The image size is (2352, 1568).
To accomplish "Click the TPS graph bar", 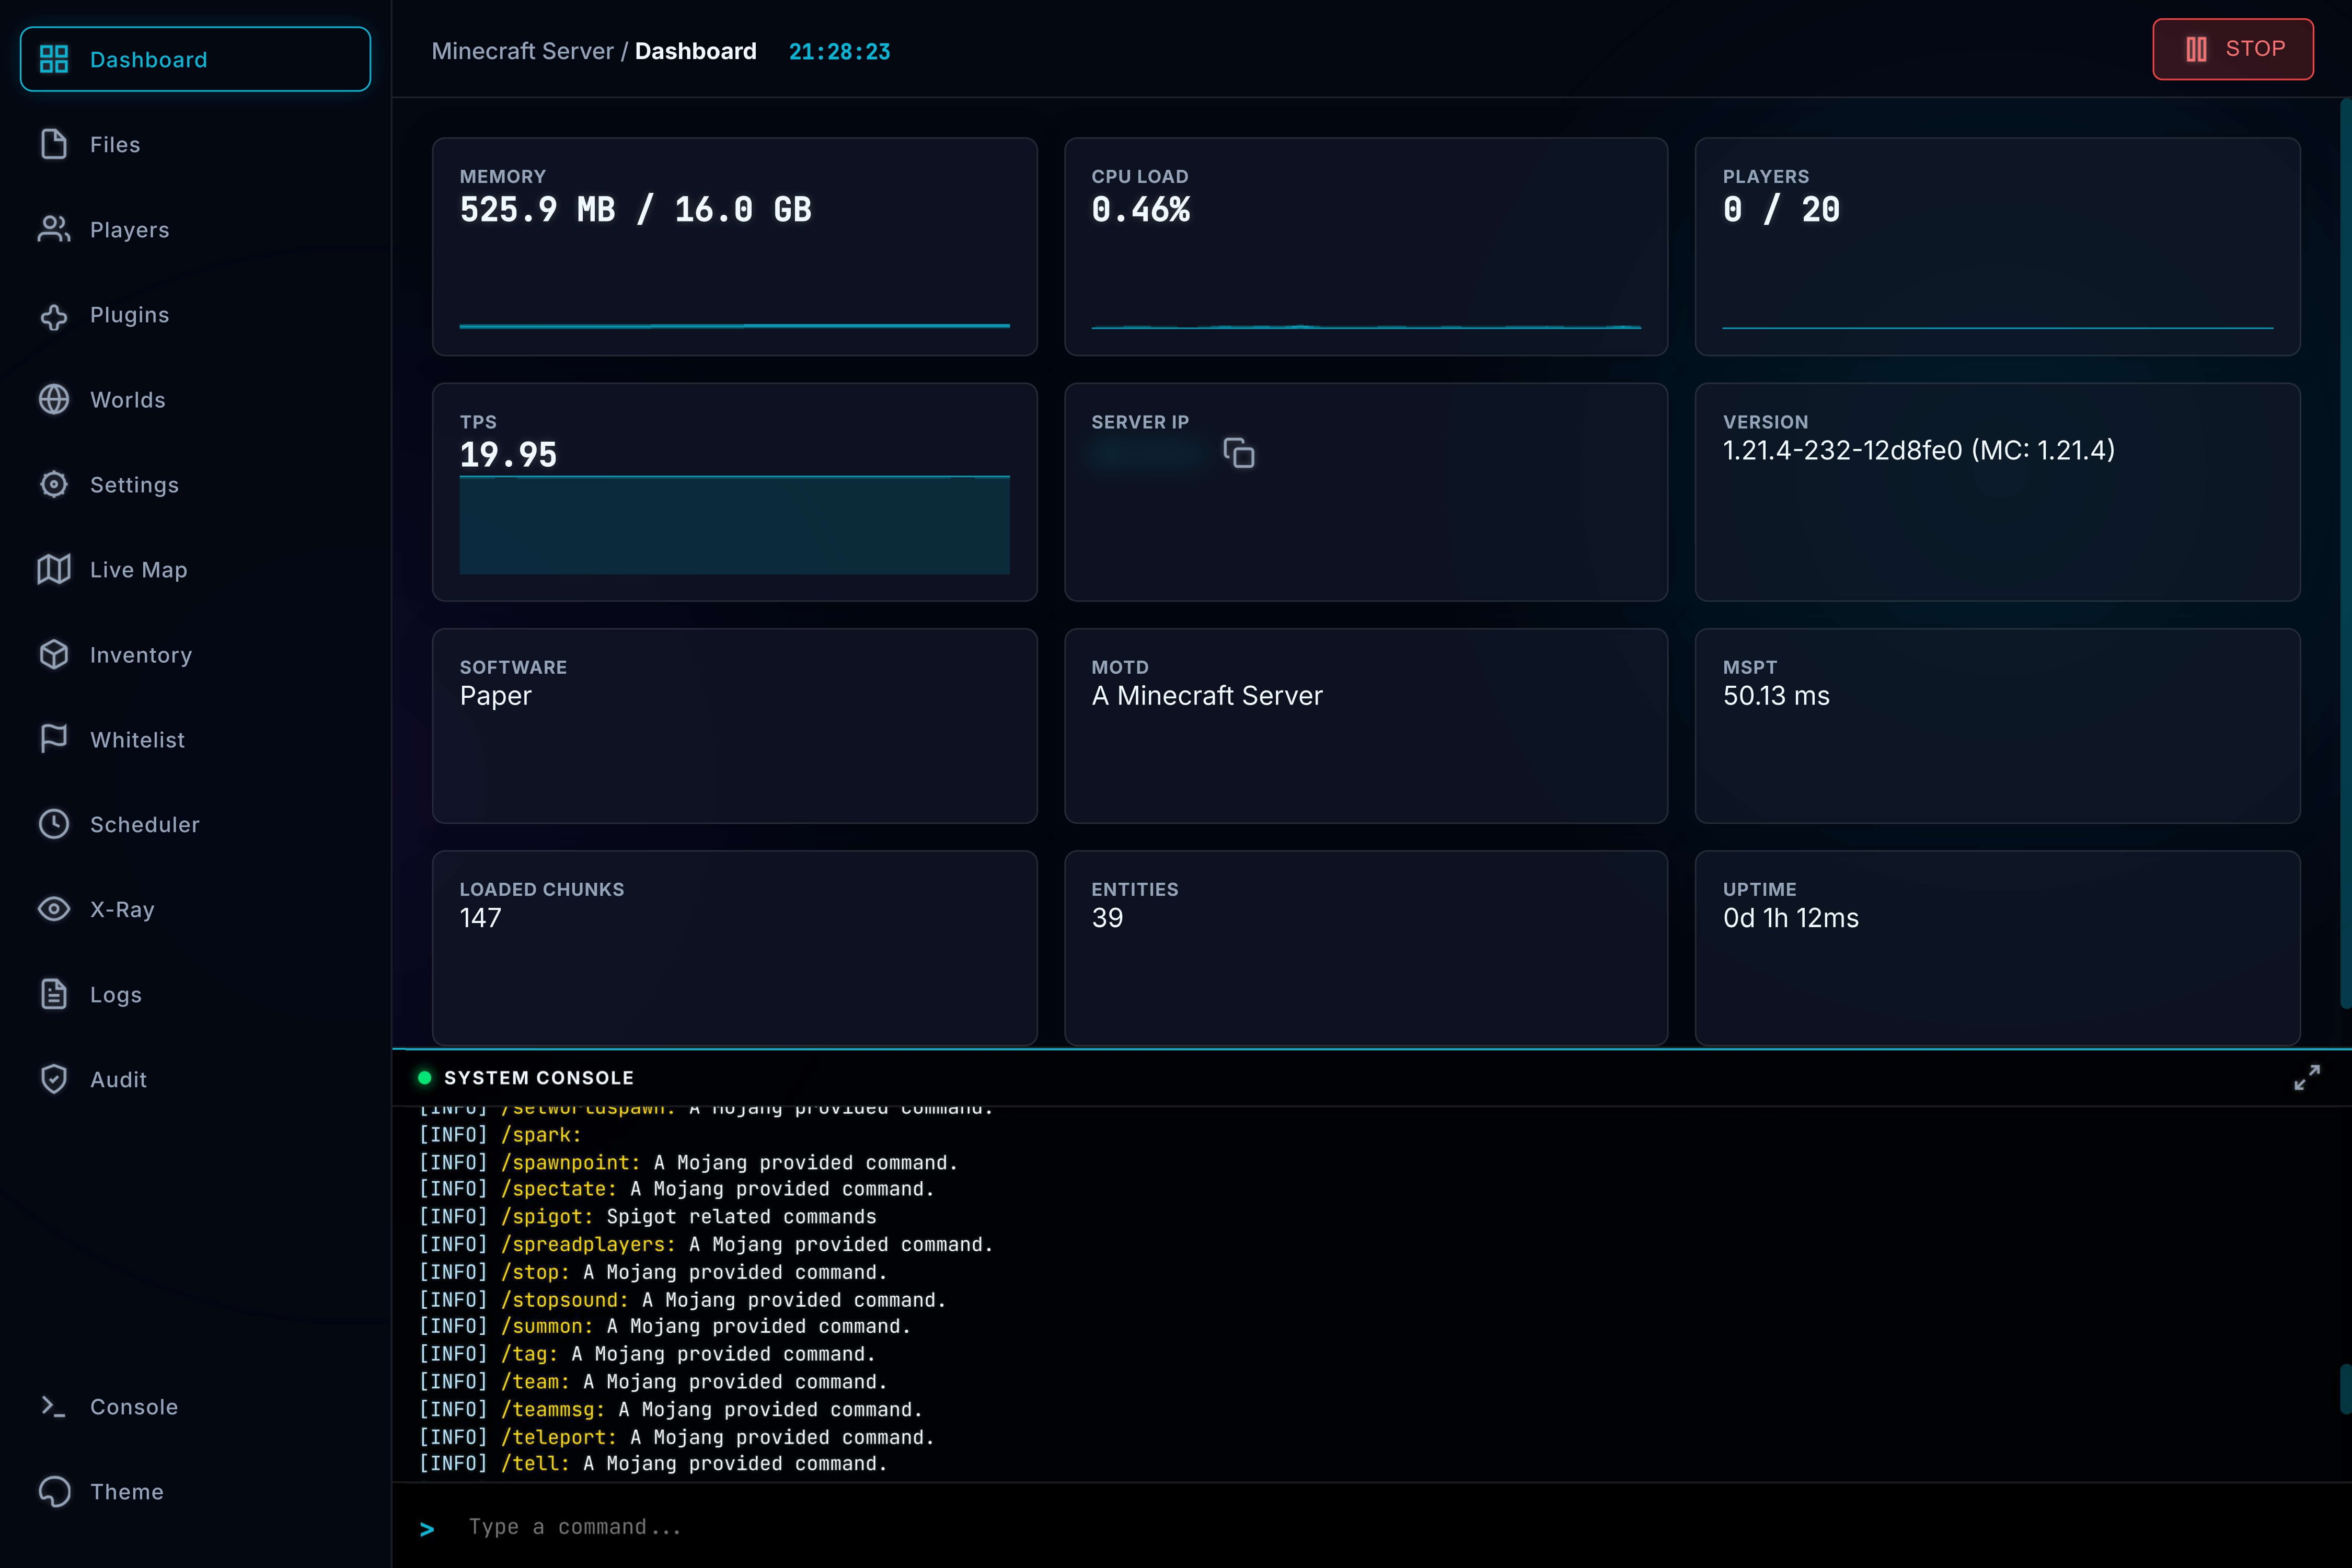I will pos(734,525).
